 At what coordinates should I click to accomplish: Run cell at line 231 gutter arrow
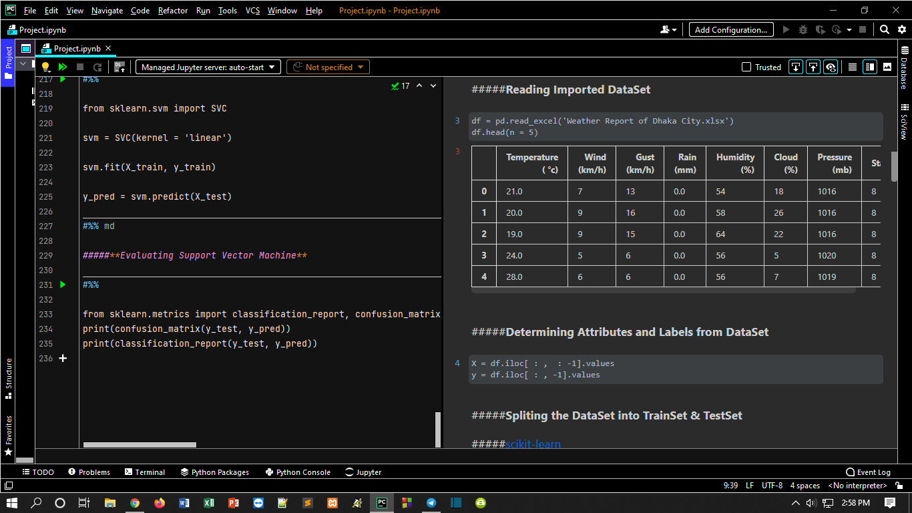(x=63, y=285)
